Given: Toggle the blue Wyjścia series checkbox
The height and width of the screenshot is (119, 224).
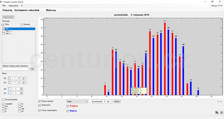Looking at the screenshot, I should (x=68, y=111).
